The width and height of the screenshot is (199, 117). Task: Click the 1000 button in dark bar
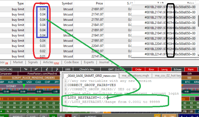point(68,69)
